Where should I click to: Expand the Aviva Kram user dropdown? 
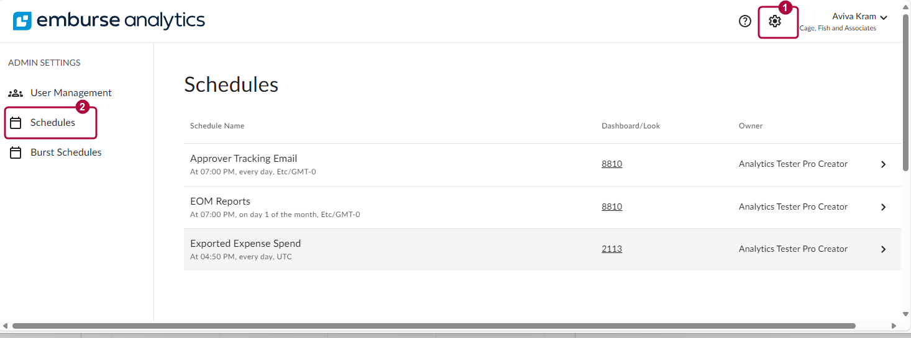coord(883,17)
